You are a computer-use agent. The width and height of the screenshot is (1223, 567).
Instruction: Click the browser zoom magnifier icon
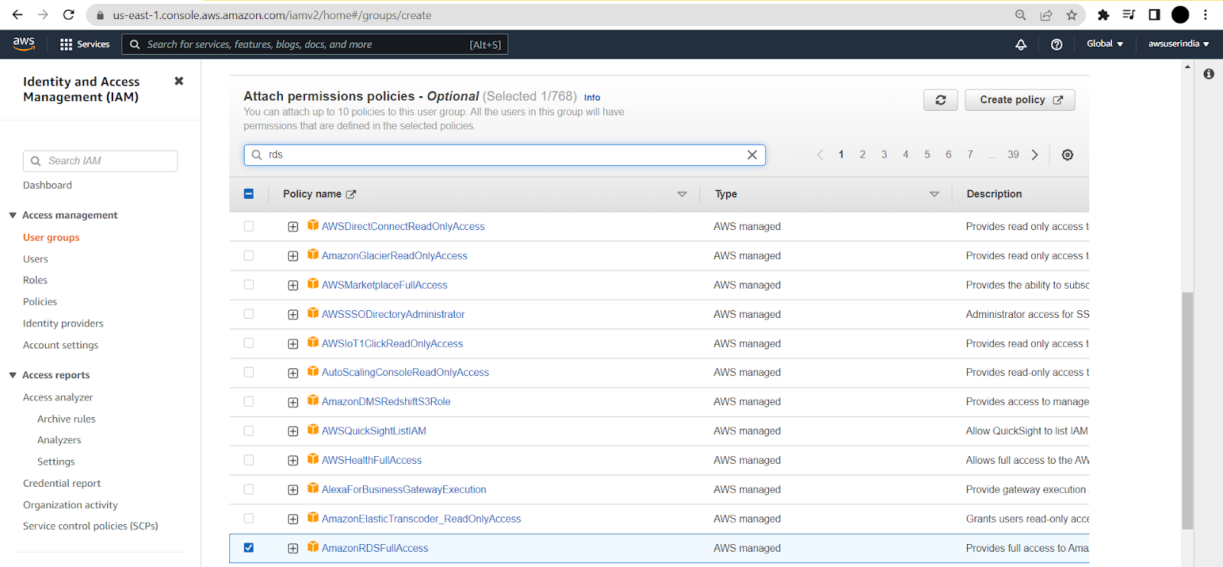pos(1020,15)
